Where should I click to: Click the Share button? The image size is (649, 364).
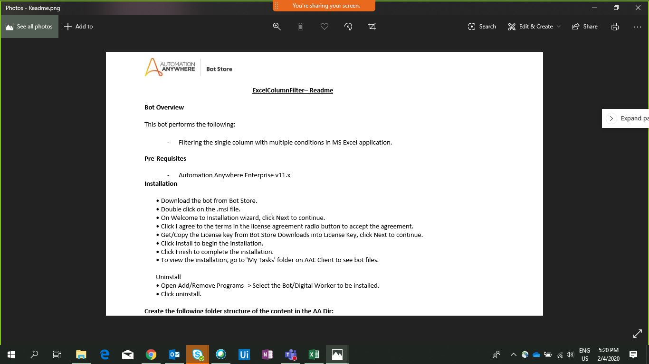click(584, 27)
